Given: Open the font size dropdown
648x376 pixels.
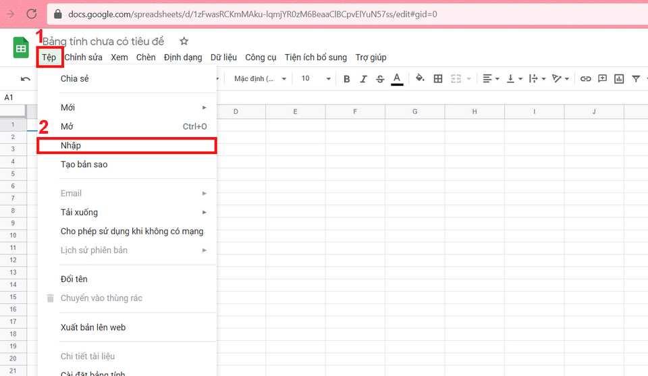Looking at the screenshot, I should (x=315, y=79).
